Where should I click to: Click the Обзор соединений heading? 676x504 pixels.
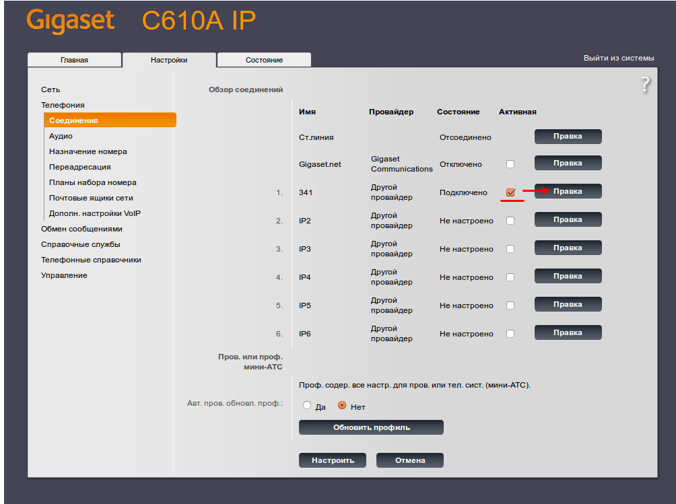pyautogui.click(x=246, y=89)
